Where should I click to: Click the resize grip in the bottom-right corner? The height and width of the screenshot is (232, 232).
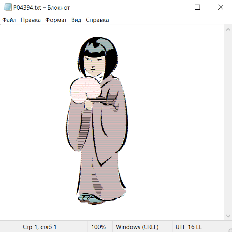coord(229,229)
